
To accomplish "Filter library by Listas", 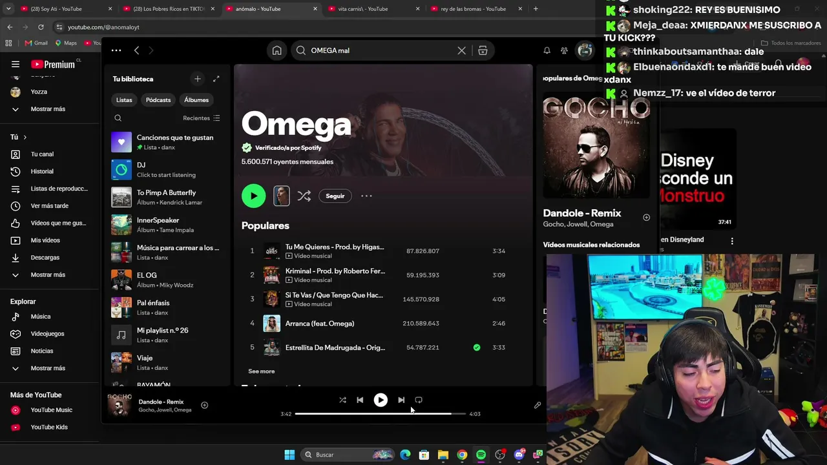I will point(124,100).
